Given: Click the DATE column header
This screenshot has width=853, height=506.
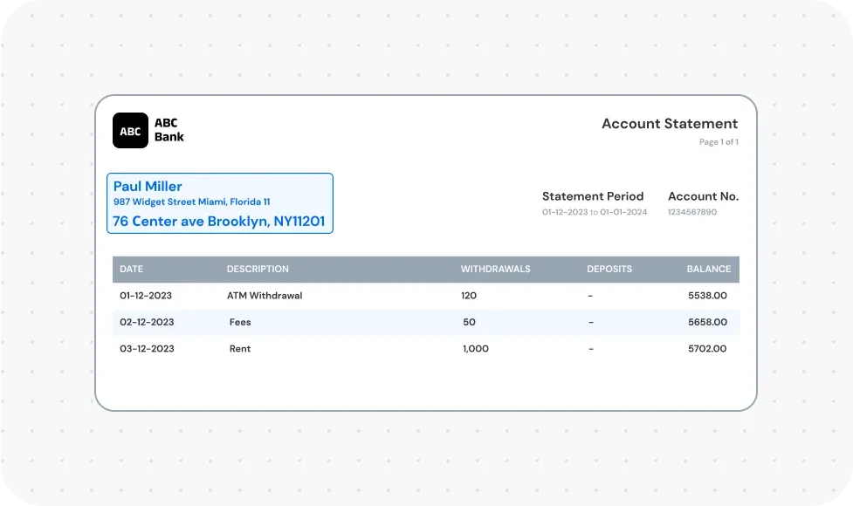Looking at the screenshot, I should pos(131,270).
